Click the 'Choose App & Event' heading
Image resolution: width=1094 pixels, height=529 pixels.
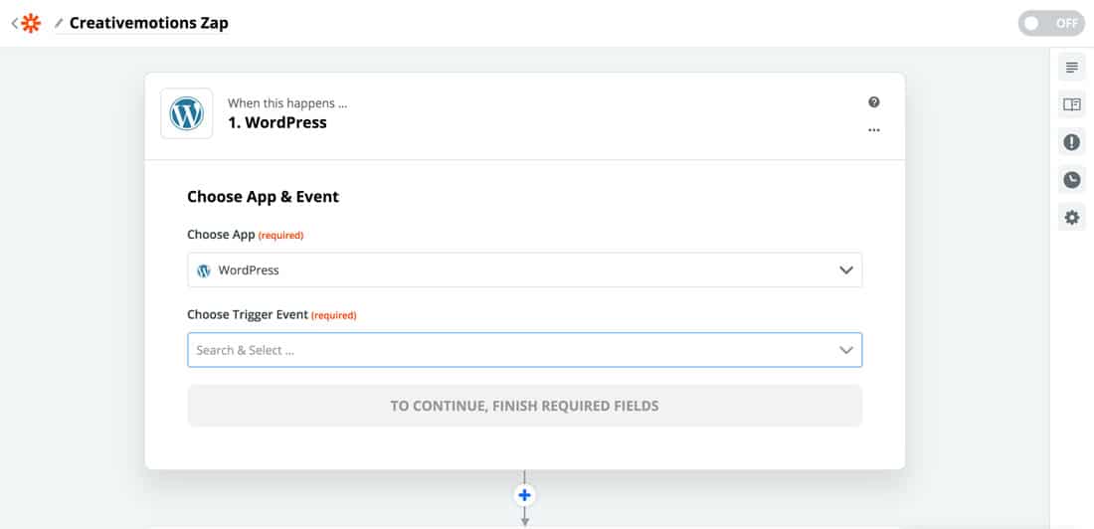tap(263, 197)
